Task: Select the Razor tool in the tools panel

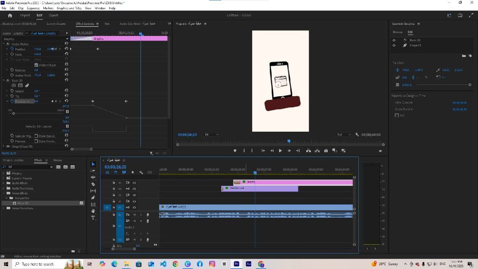Action: [x=93, y=184]
